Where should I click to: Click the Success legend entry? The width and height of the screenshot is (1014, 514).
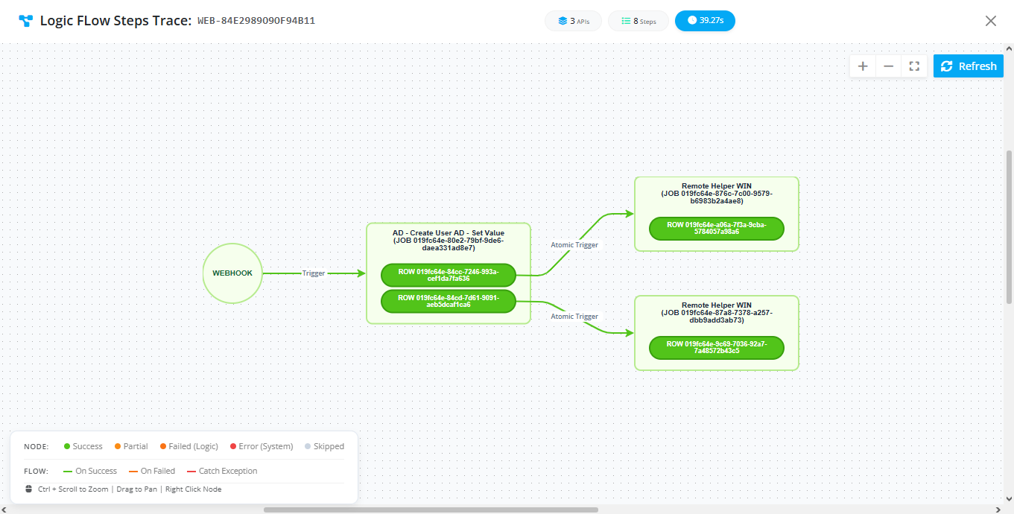point(83,446)
